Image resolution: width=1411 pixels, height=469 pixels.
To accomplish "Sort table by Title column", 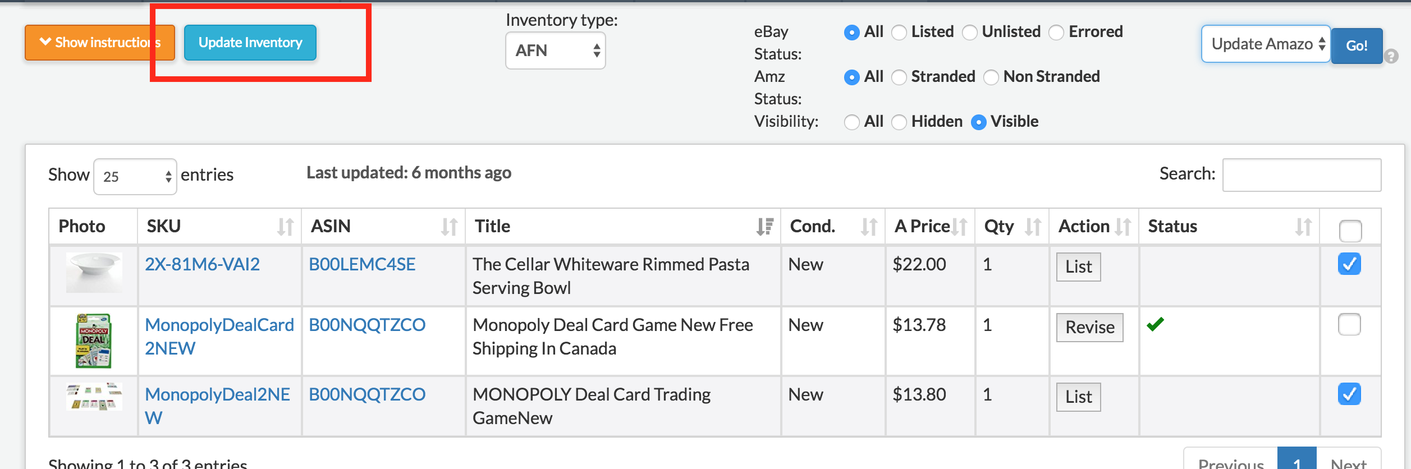I will 764,227.
